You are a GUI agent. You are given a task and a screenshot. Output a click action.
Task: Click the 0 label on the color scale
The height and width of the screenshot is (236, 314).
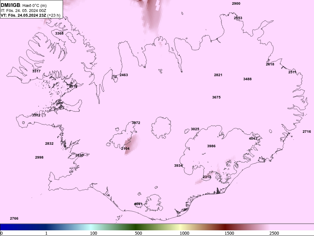[x=2, y=233]
